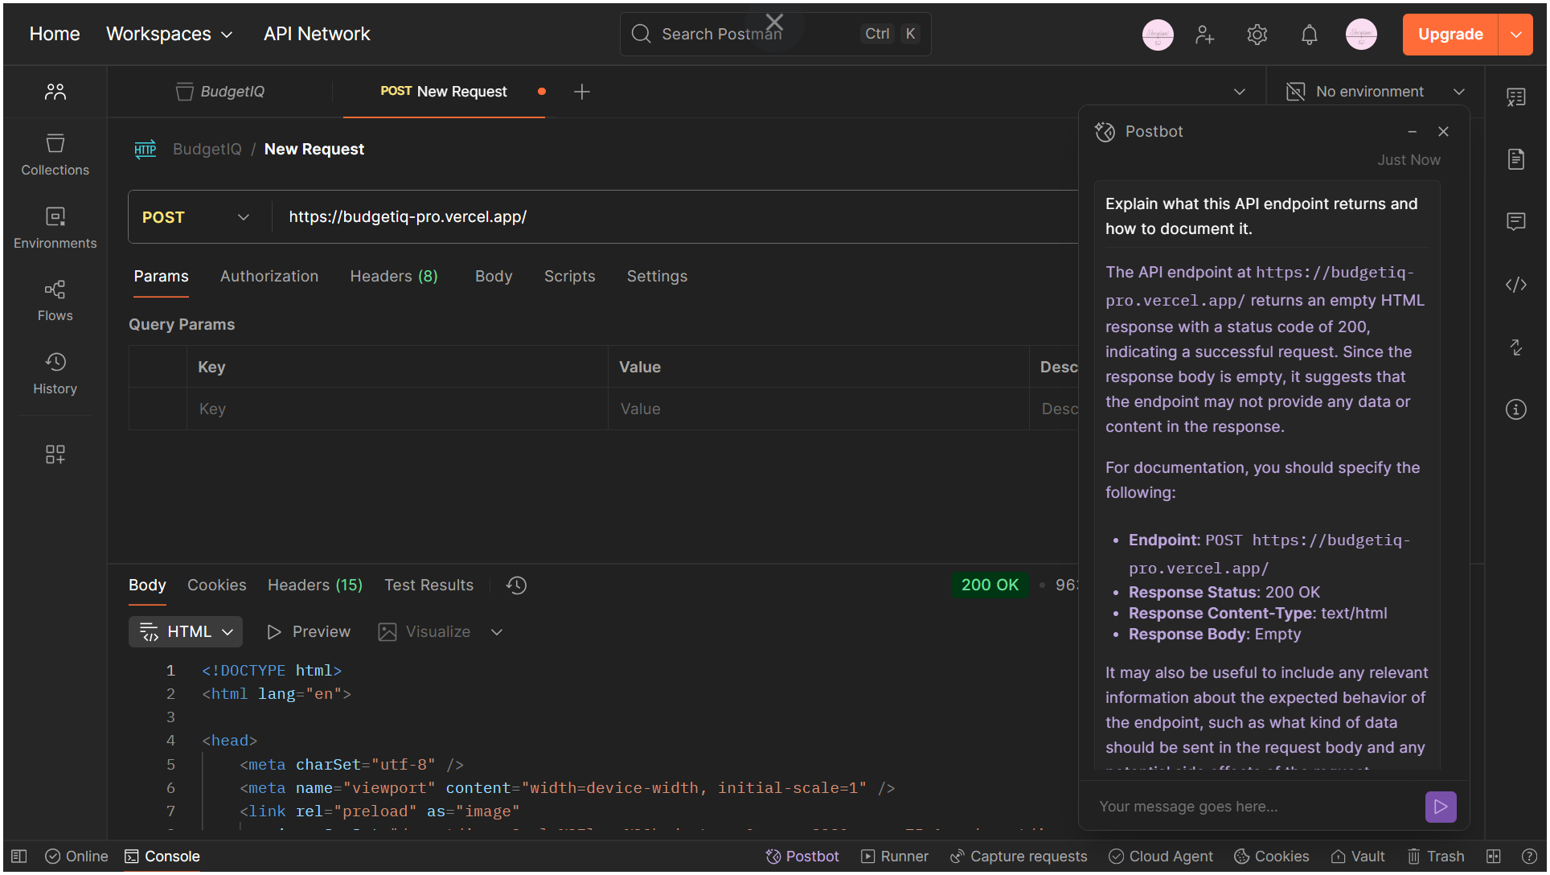1550x875 pixels.
Task: Open notifications bell icon
Action: tap(1309, 35)
